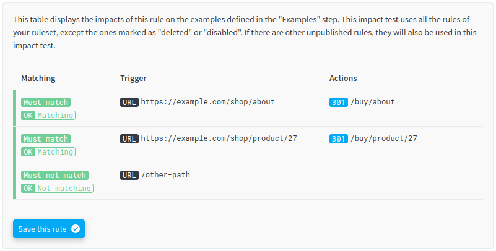Click the /buy/about action target

[x=372, y=102]
